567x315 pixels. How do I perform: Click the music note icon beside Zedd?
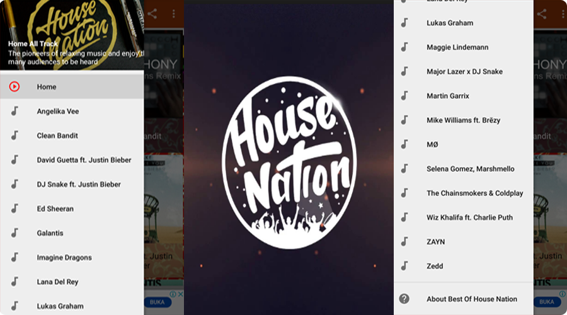point(404,266)
